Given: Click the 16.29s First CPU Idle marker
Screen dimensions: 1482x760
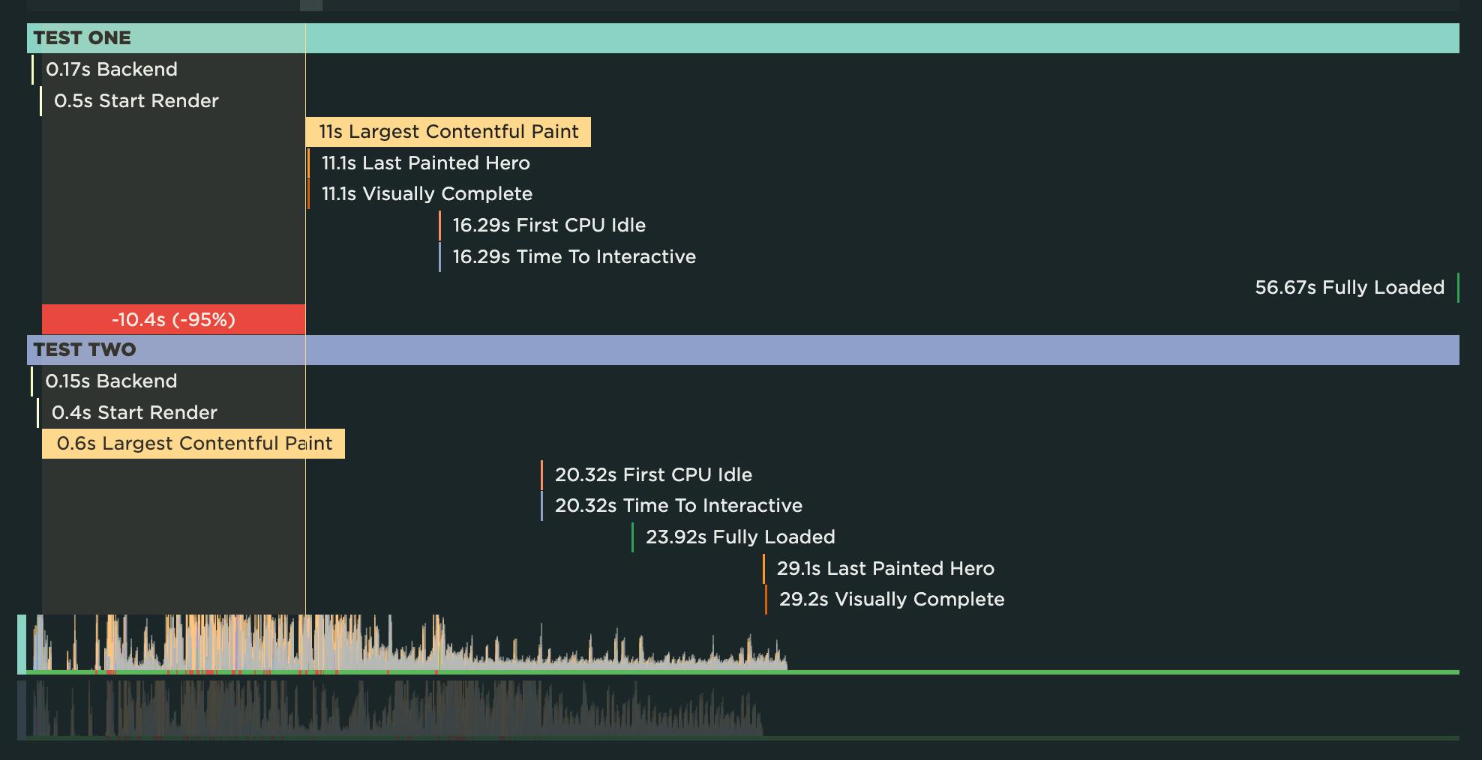Looking at the screenshot, I should click(548, 226).
